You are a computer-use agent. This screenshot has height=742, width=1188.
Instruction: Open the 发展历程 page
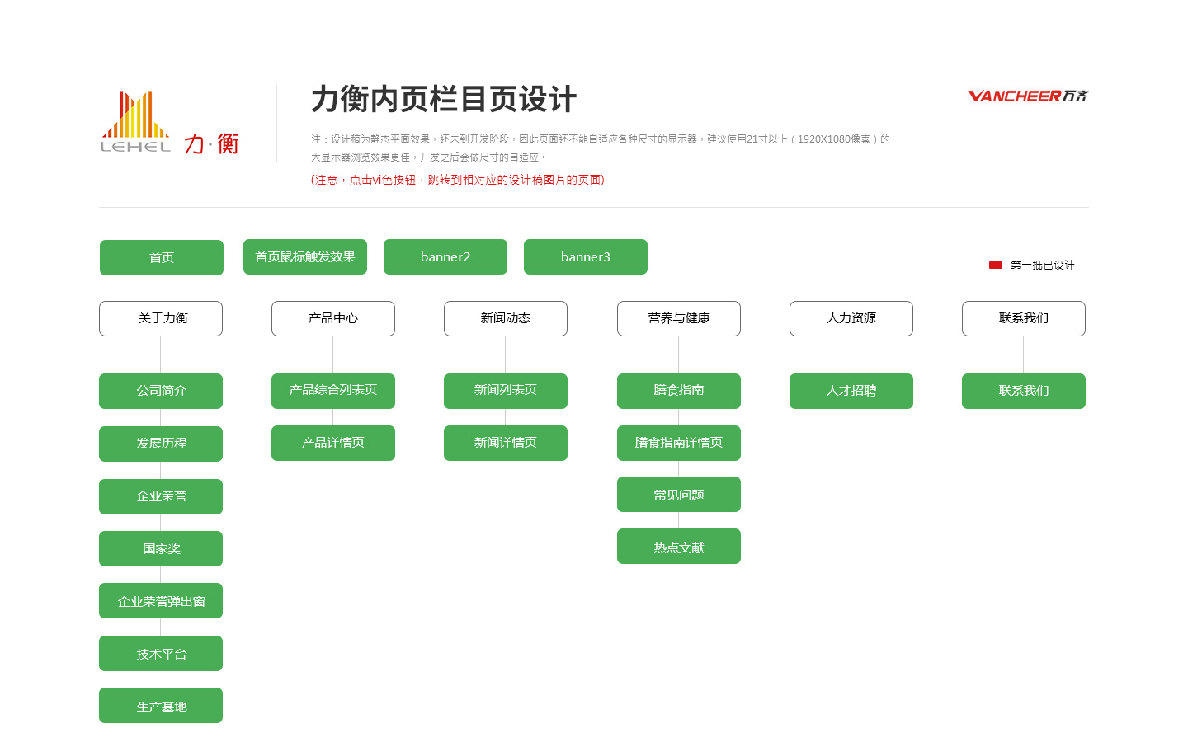(x=161, y=444)
